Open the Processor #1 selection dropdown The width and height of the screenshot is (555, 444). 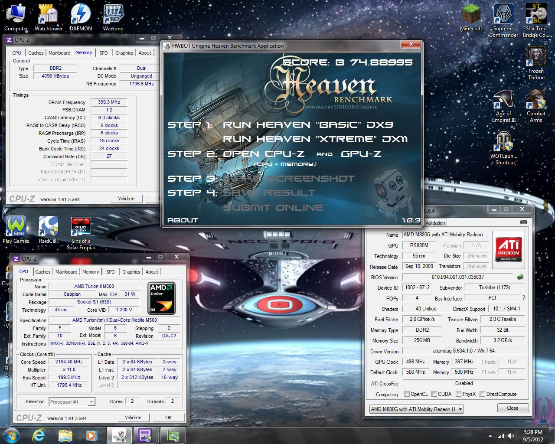tap(72, 402)
